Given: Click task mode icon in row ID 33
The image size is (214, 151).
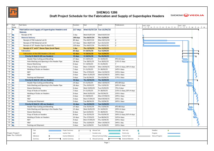Looking at the screenshot, I should (x=13, y=117).
